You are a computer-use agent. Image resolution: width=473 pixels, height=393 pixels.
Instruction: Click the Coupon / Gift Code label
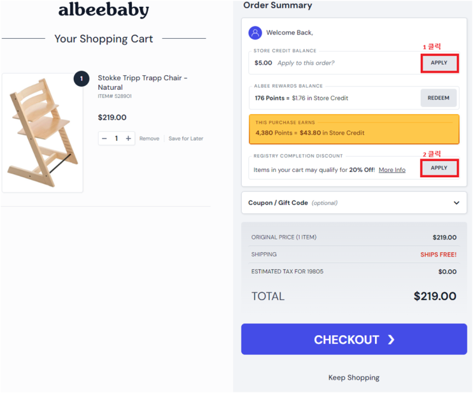pyautogui.click(x=278, y=203)
